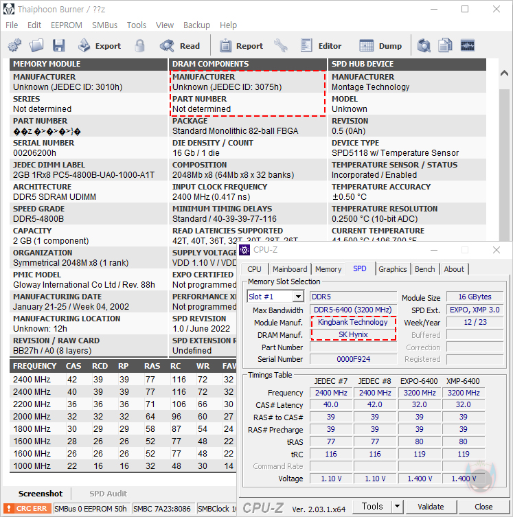Open the Editor toolbar button
Viewport: 513px width, 517px height.
321,45
